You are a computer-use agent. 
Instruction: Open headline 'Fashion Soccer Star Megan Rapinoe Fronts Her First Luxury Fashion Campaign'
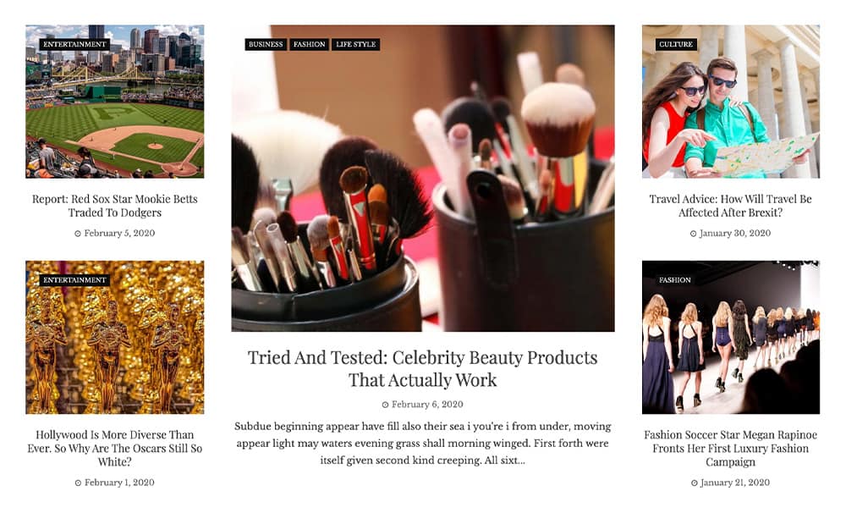pyautogui.click(x=731, y=448)
